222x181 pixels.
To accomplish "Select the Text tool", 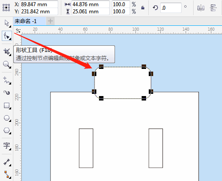I will pos(7,146).
